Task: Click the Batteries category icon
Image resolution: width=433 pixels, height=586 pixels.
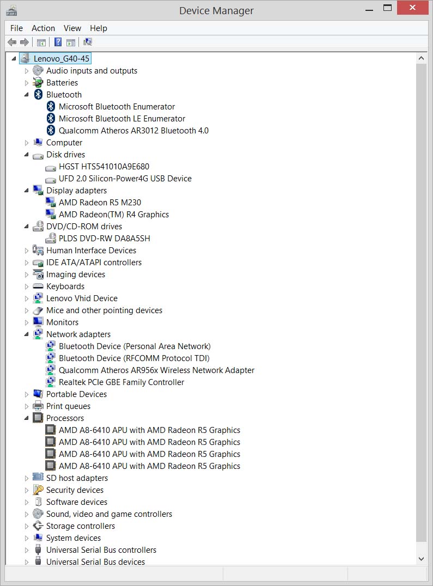Action: pyautogui.click(x=38, y=83)
